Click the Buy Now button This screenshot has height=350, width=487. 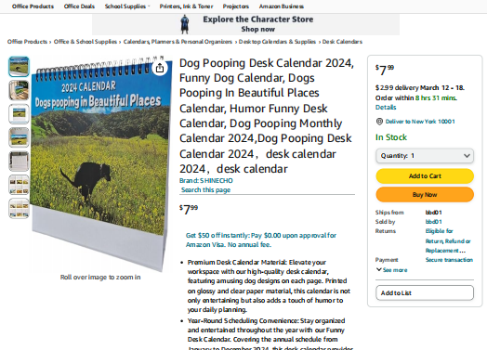point(425,195)
